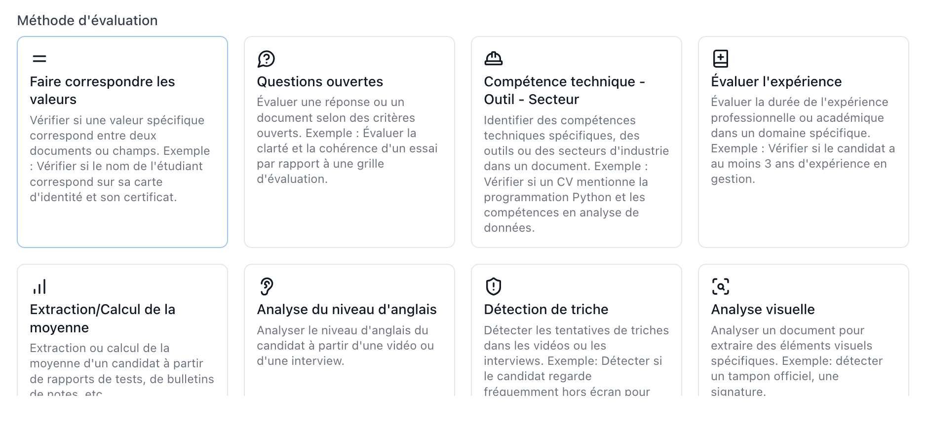Click the Détection de triche description text

(x=577, y=360)
